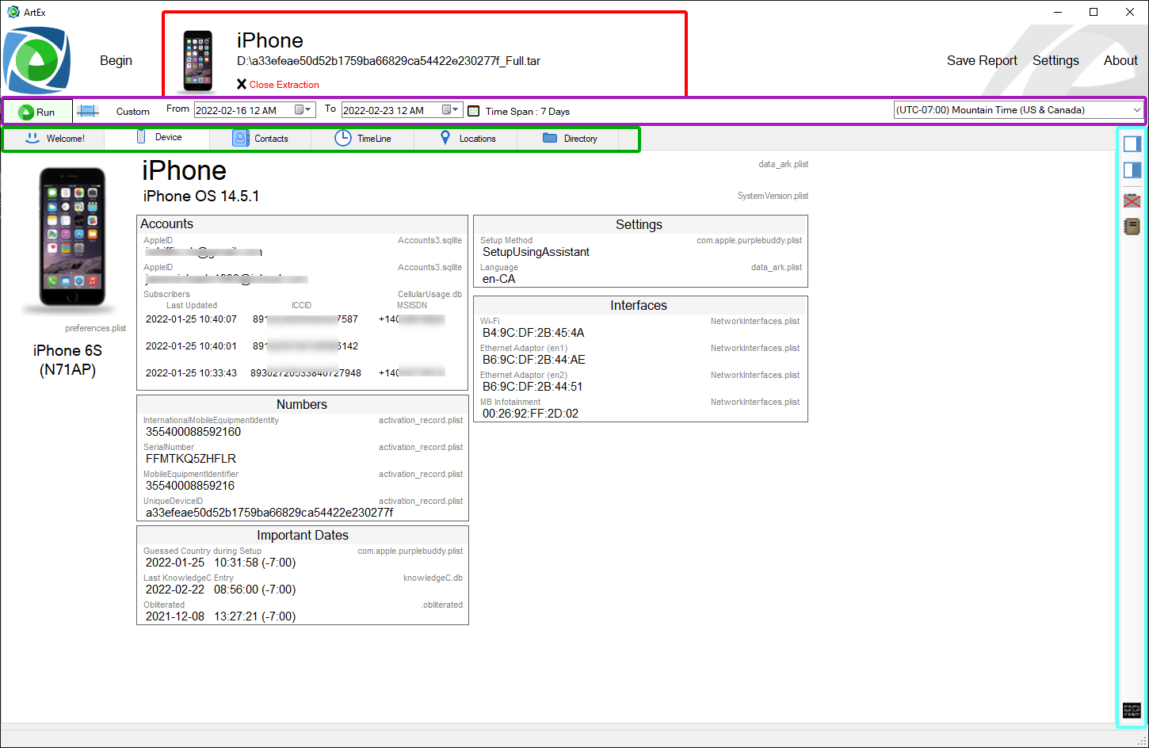Open the To date calendar dropdown
Image resolution: width=1149 pixels, height=748 pixels.
pos(451,110)
